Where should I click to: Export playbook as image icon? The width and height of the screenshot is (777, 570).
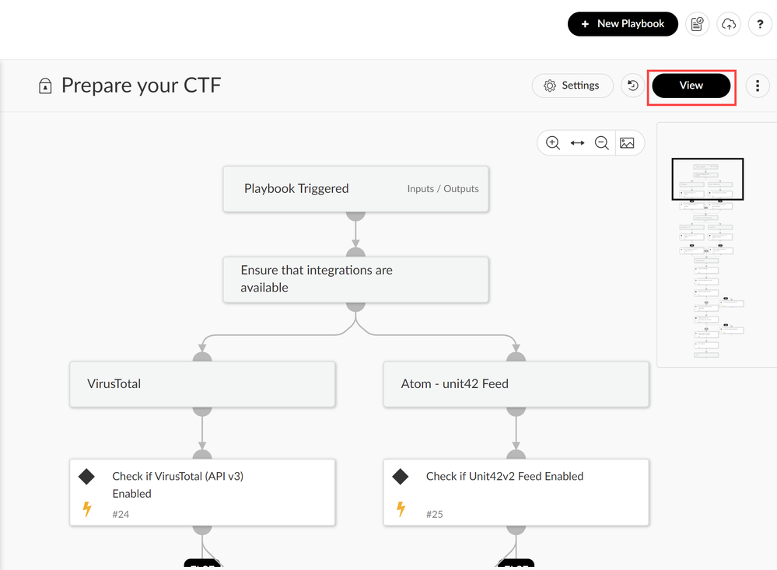pyautogui.click(x=627, y=143)
